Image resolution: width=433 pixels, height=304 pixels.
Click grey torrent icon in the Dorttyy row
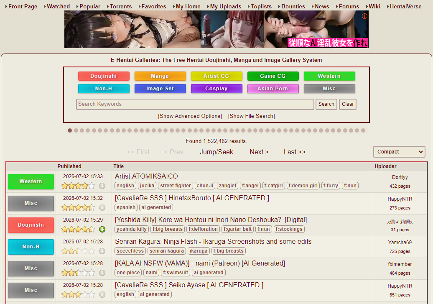point(102,186)
